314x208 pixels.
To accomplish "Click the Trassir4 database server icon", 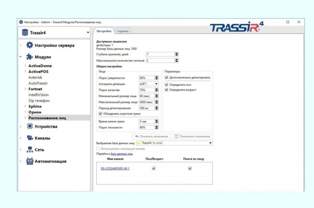I will pyautogui.click(x=25, y=33).
